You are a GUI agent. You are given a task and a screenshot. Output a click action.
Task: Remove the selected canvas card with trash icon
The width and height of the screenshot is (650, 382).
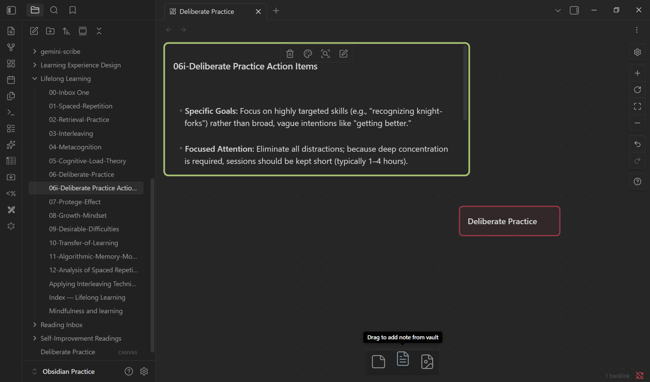pos(290,54)
